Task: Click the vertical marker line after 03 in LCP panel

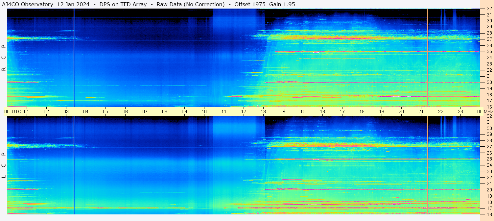Action: [74, 165]
